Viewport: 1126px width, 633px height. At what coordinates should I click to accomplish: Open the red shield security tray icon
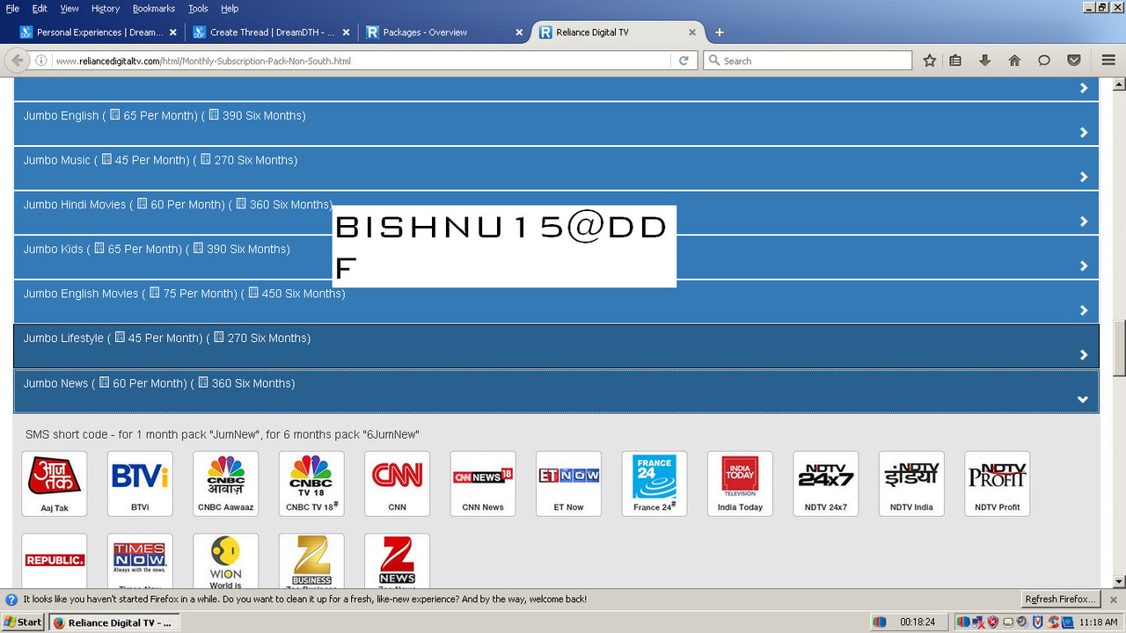[992, 622]
